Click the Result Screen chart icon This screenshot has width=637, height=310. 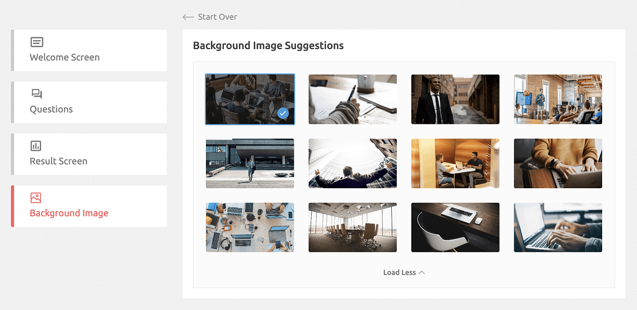[36, 146]
